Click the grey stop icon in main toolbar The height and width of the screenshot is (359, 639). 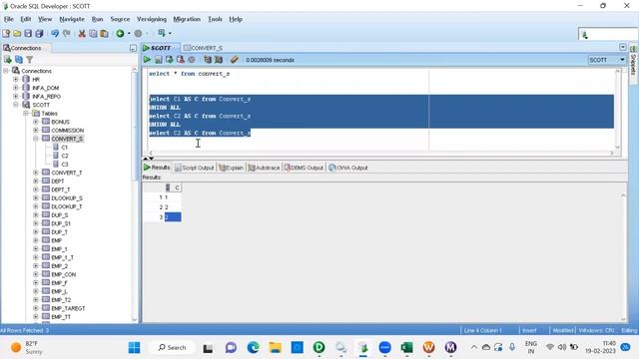(x=138, y=33)
